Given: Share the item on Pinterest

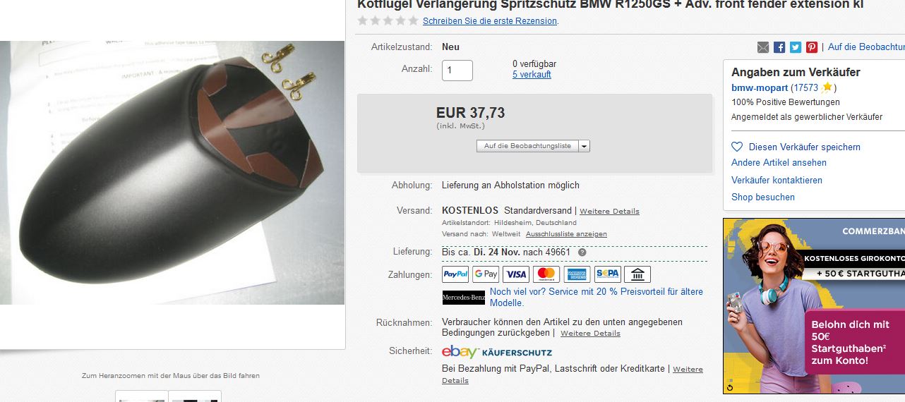Looking at the screenshot, I should click(x=812, y=47).
